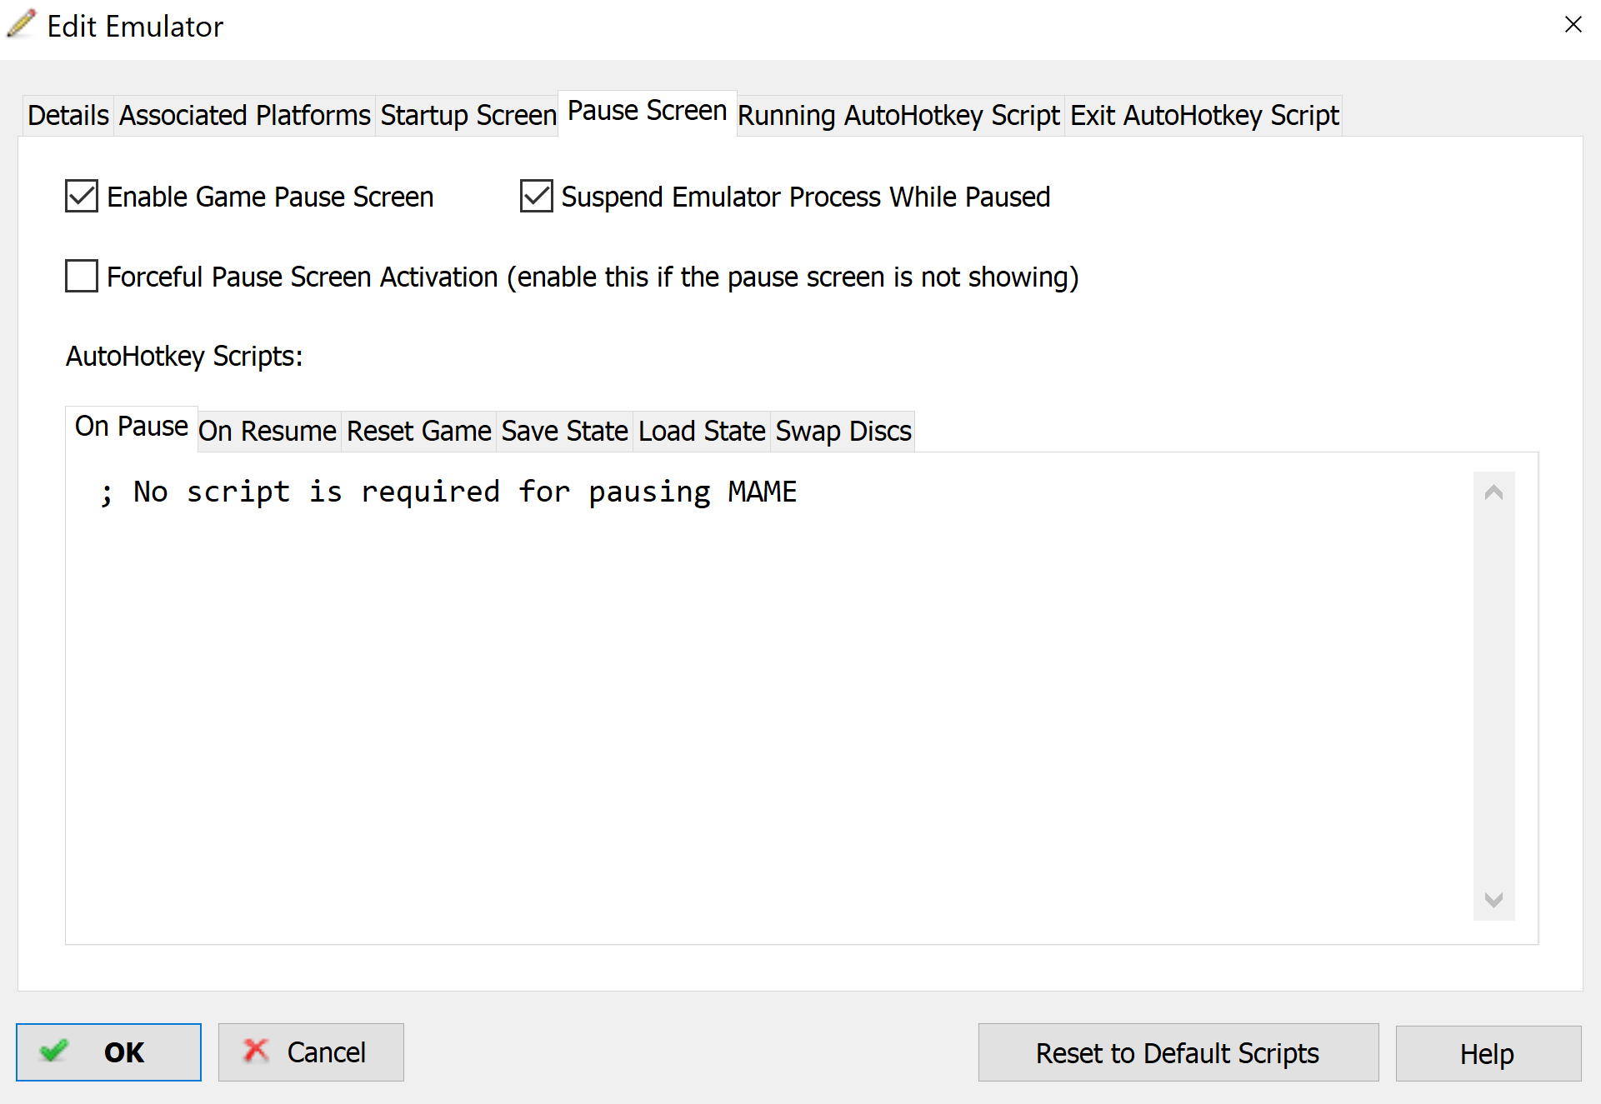1601x1104 pixels.
Task: Confirm with the OK button
Action: coord(108,1052)
